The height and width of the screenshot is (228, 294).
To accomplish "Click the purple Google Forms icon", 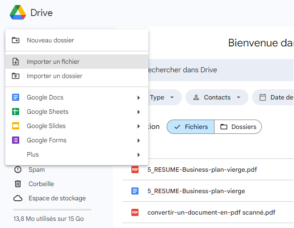I will (x=16, y=140).
